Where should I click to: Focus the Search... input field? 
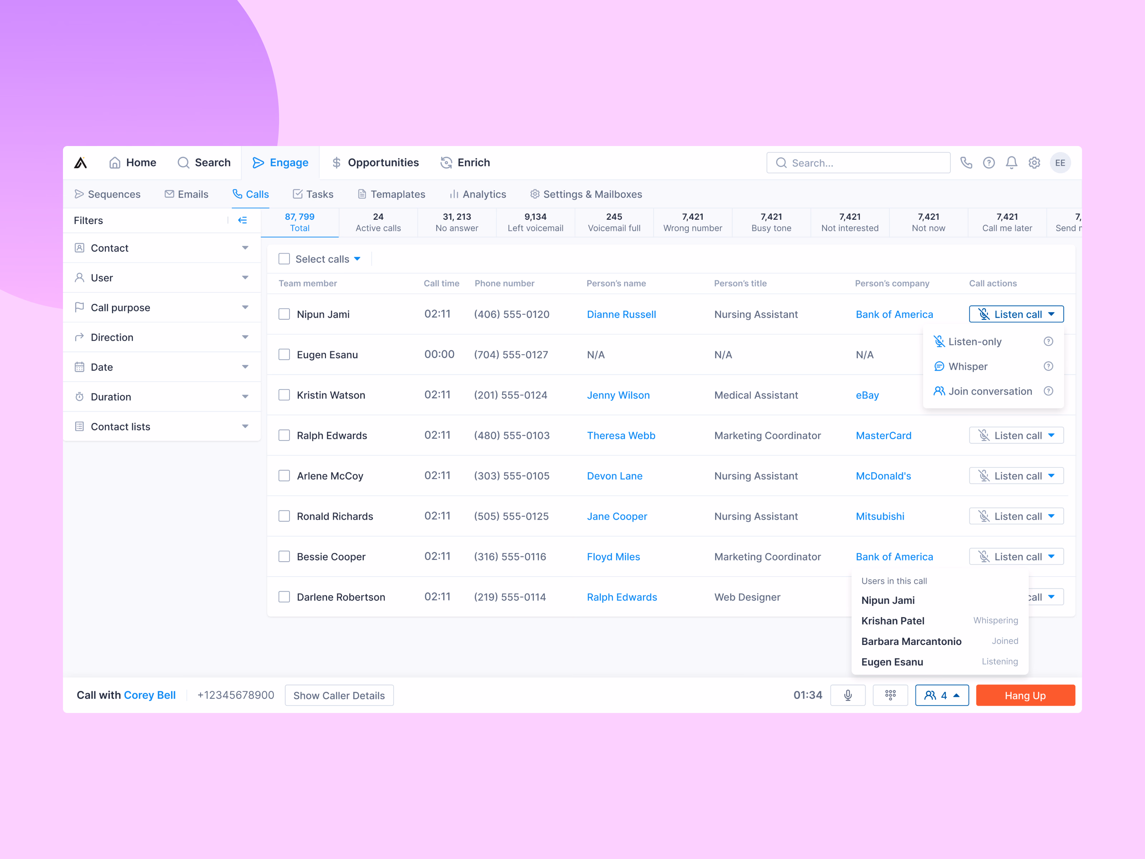pos(858,162)
